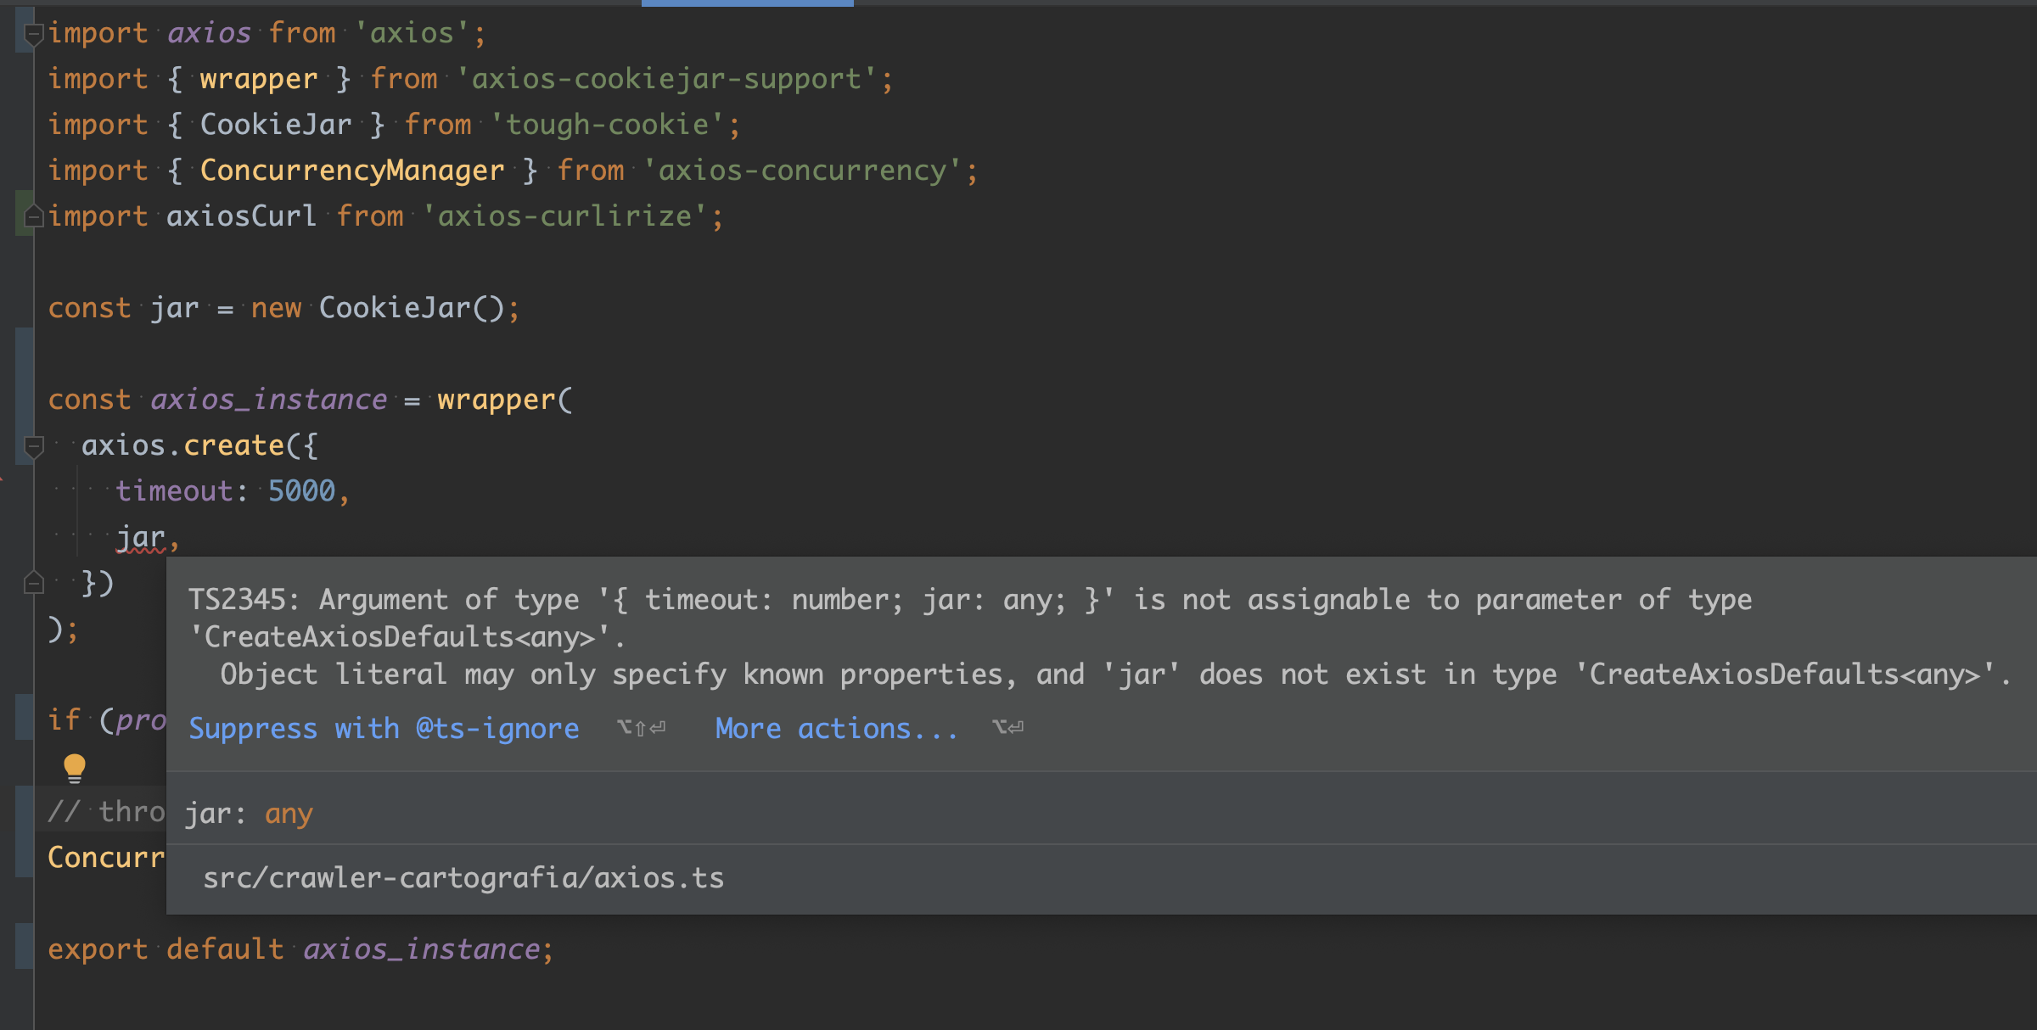Collapse the axios.create block fold marker
This screenshot has height=1030, width=2037.
pyautogui.click(x=34, y=445)
